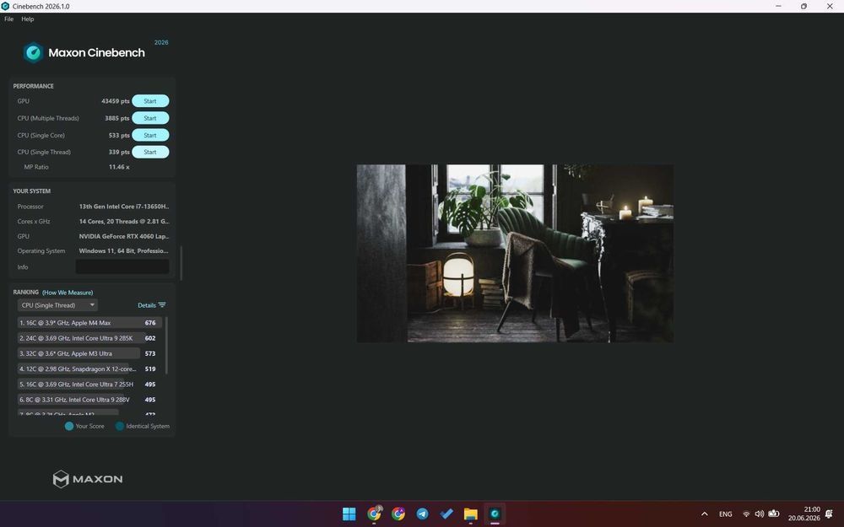The image size is (844, 527).
Task: Click the Cinebench title bar app icon
Action: [x=5, y=7]
